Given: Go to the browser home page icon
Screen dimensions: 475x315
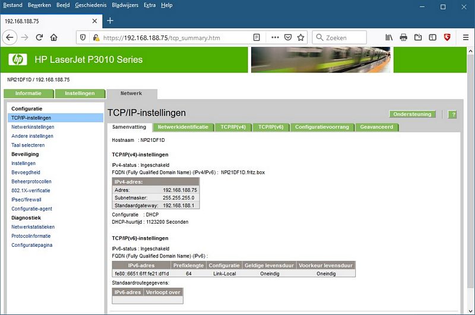Looking at the screenshot, I should pyautogui.click(x=53, y=37).
